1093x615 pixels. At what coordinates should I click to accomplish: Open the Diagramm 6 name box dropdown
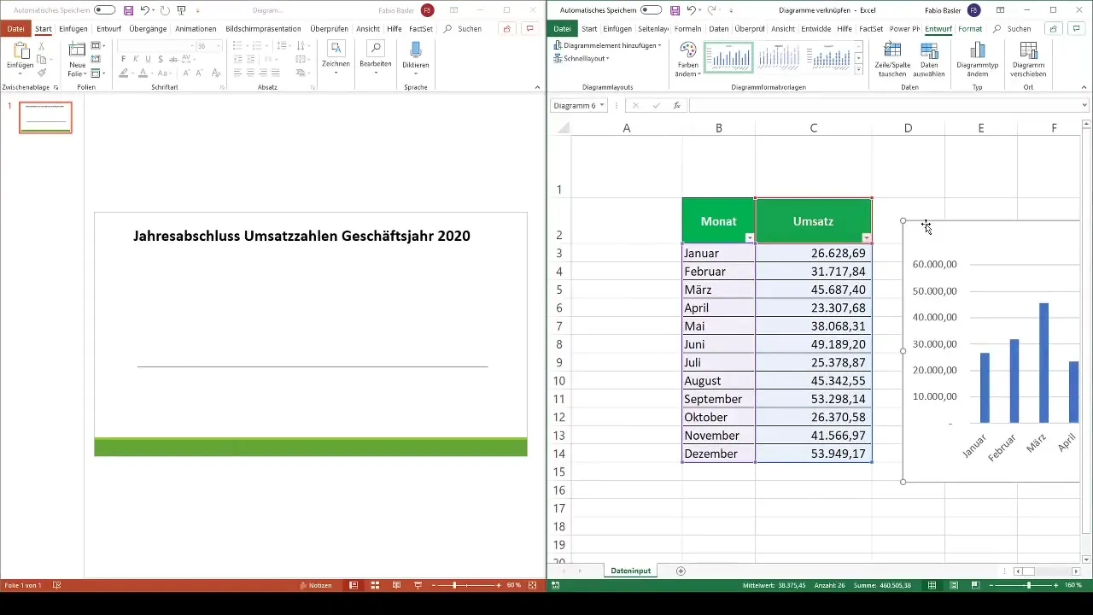coord(603,105)
